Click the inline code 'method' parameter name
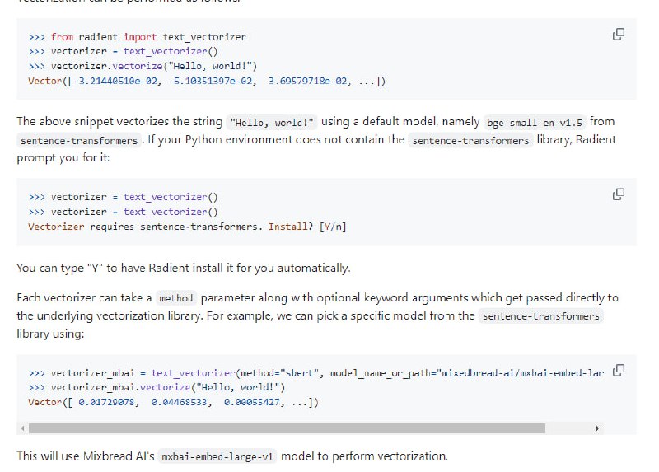 [175, 298]
